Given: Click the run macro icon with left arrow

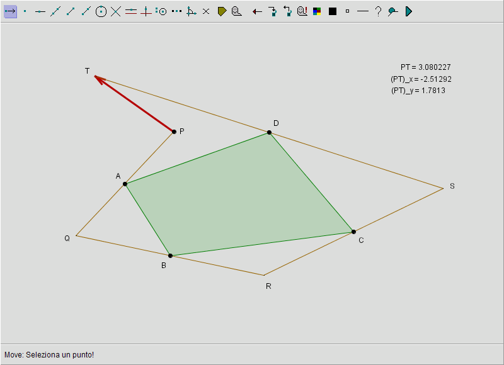Looking at the screenshot, I should pos(287,11).
